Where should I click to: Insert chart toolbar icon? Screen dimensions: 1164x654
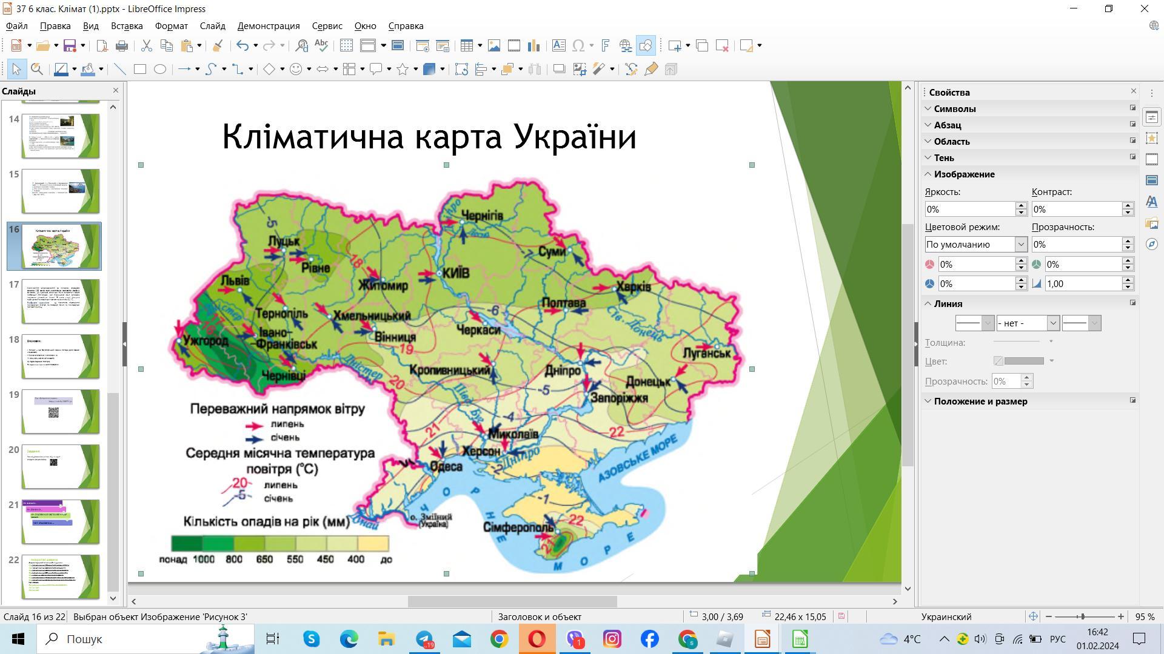pos(533,45)
